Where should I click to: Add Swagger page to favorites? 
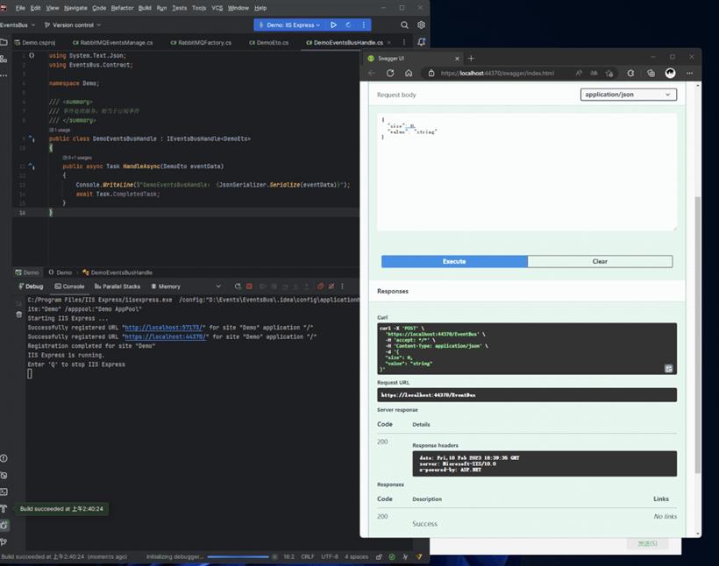tap(609, 73)
